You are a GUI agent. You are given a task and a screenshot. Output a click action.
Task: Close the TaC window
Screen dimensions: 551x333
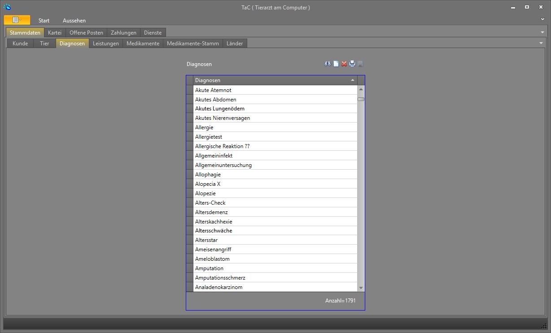[x=540, y=7]
